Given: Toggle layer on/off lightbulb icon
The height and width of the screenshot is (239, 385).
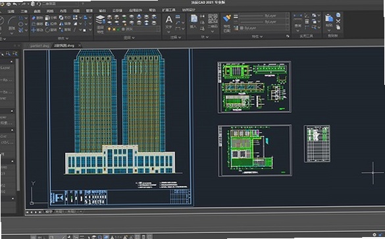Looking at the screenshot, I should click(x=109, y=29).
